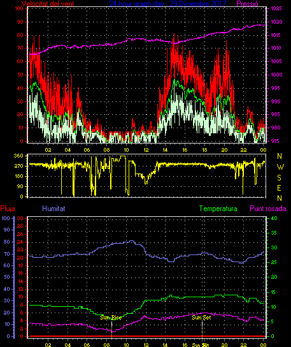This screenshot has height=347, width=291.
Task: Click the 70 value on blue humidity axis
Action: click(x=7, y=254)
